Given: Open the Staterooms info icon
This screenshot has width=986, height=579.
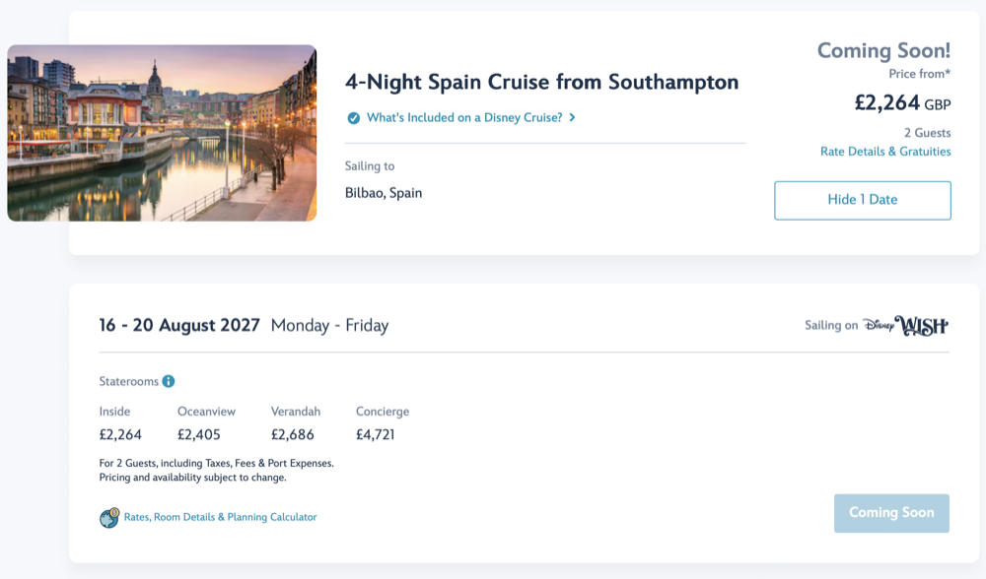Looking at the screenshot, I should [169, 381].
